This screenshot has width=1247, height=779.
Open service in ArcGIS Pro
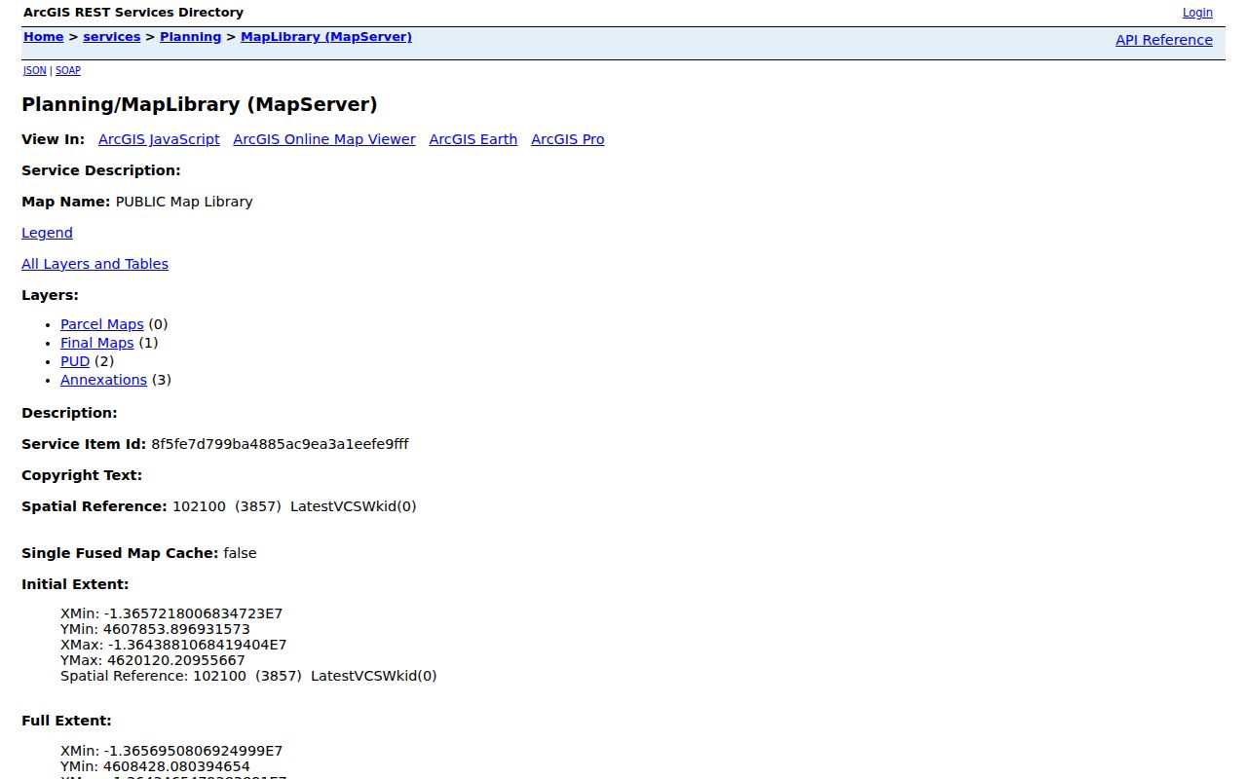point(568,139)
